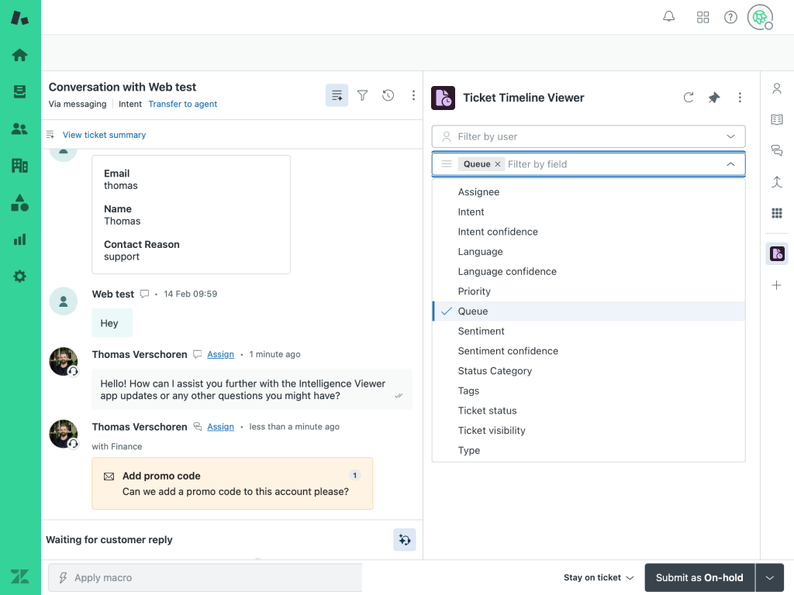Click the conversation filter funnel icon
794x595 pixels.
click(x=362, y=95)
